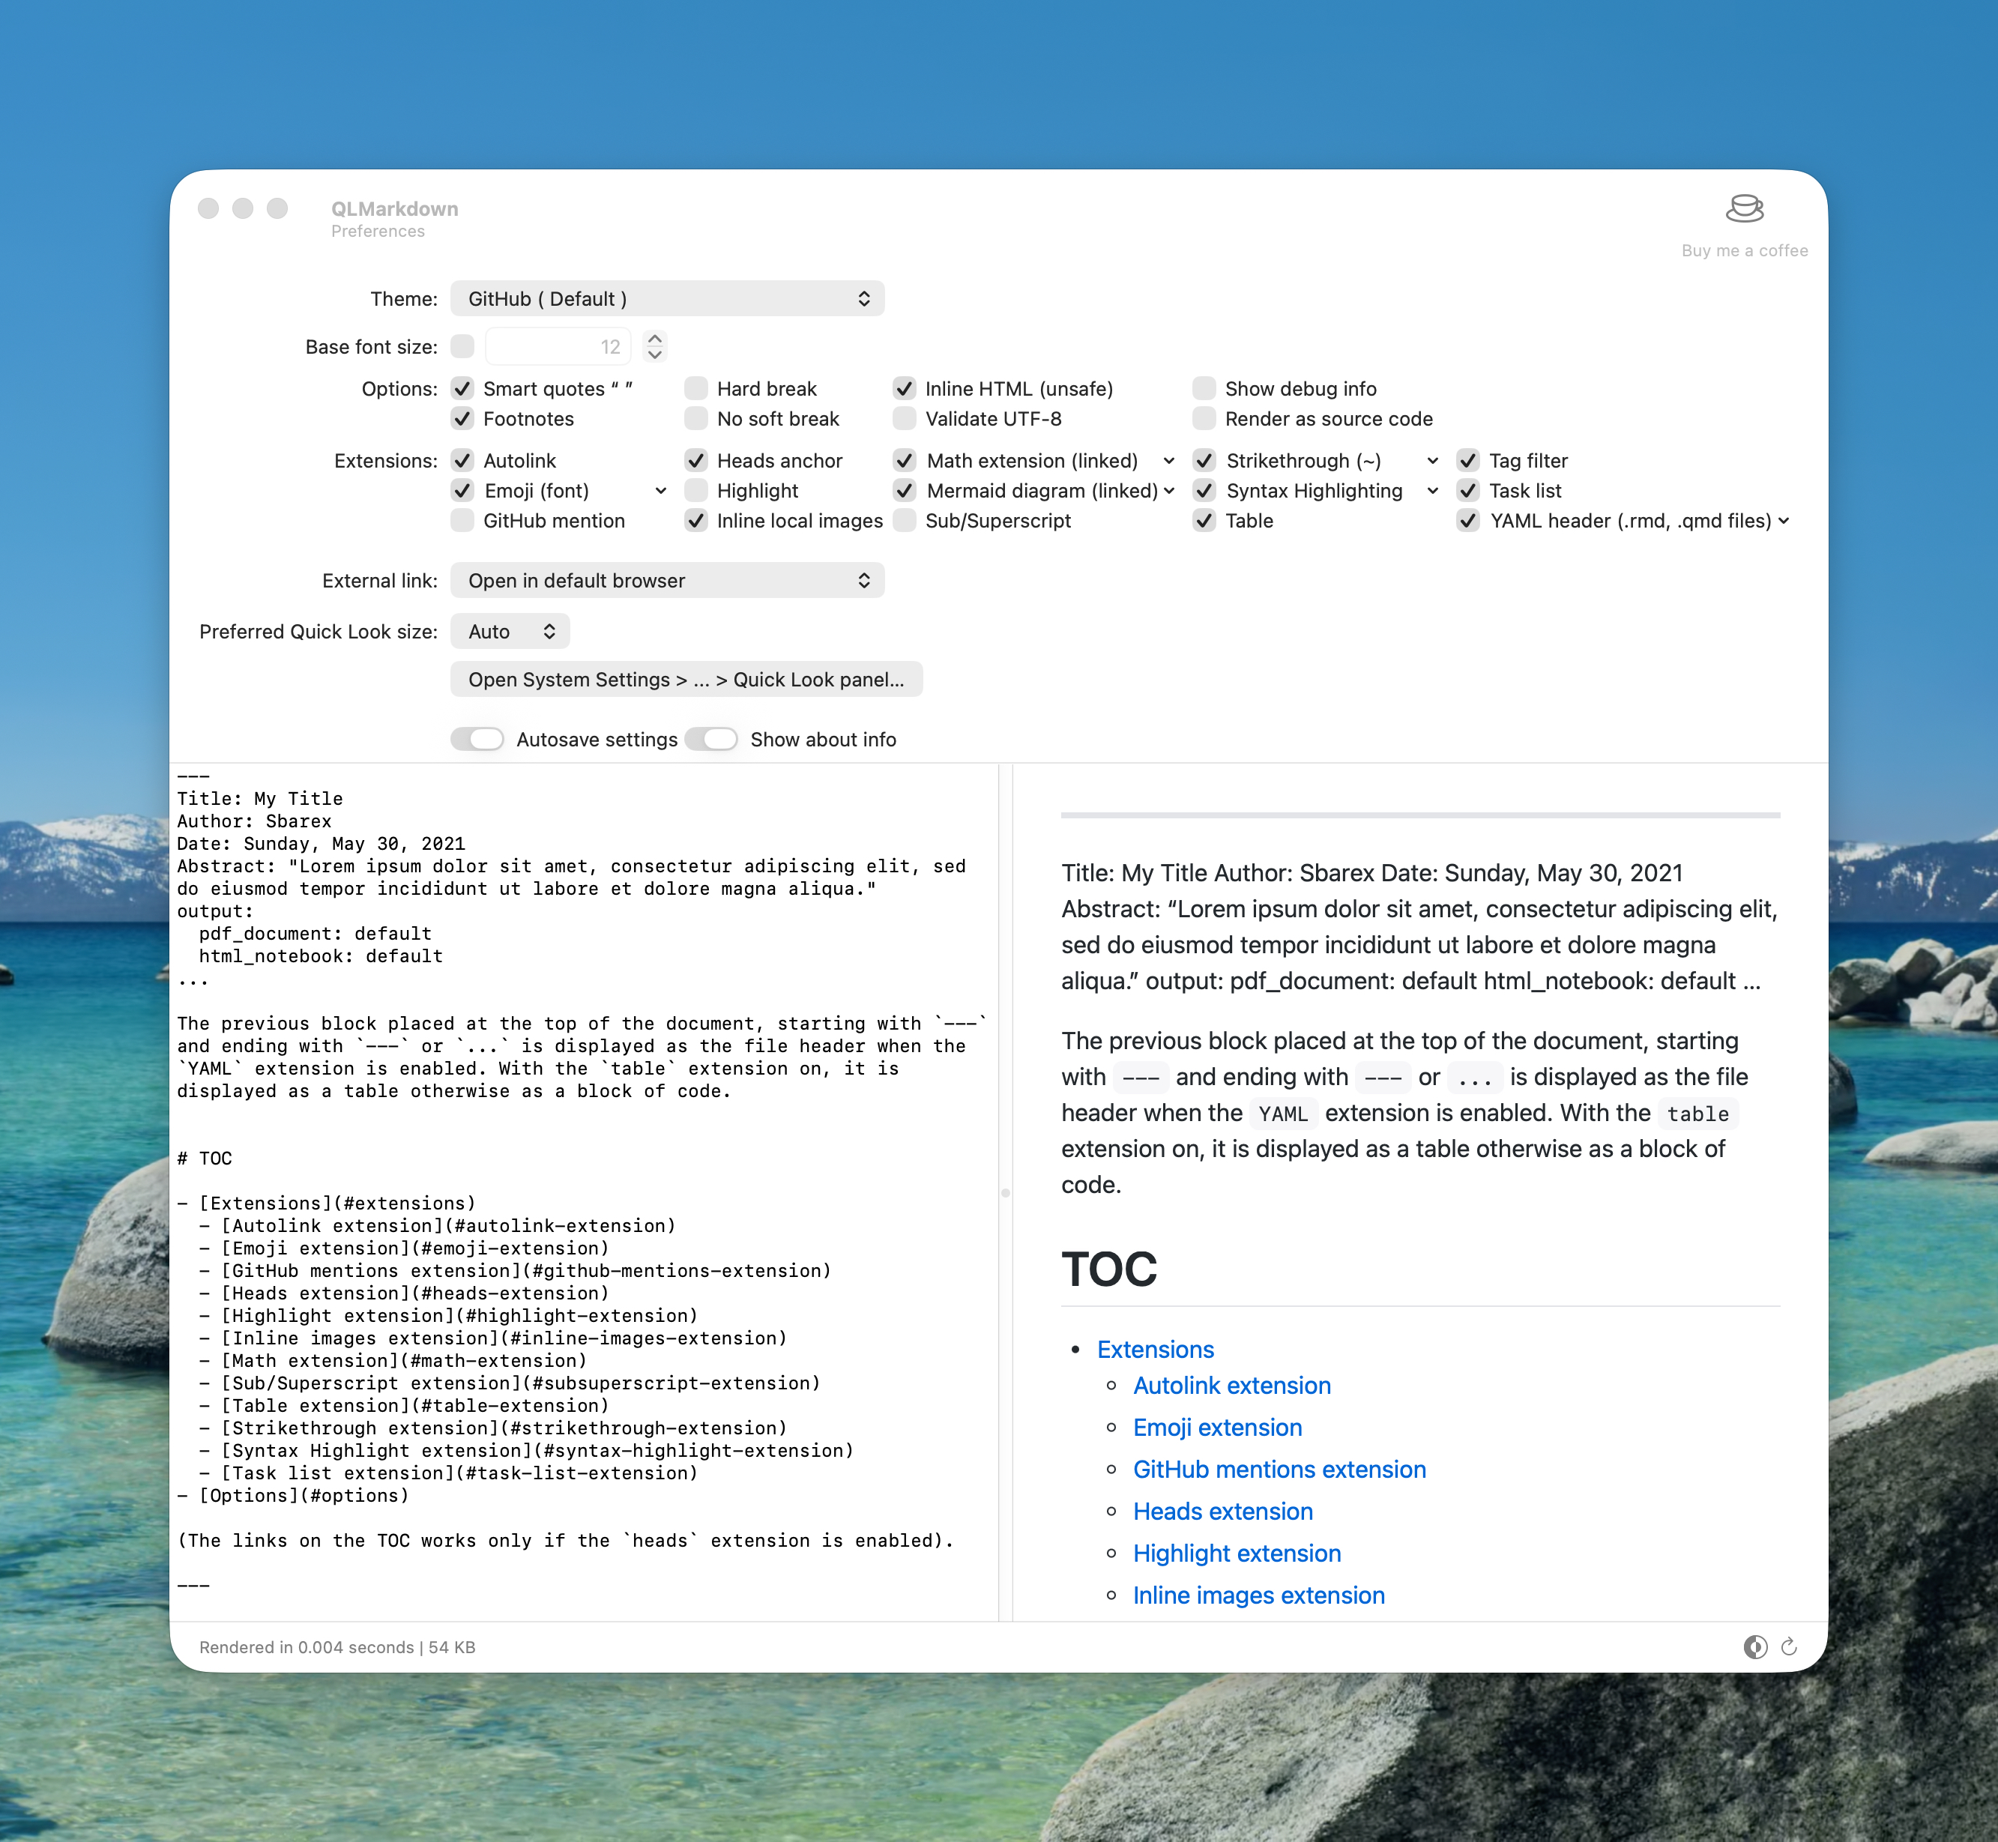This screenshot has width=1998, height=1842.
Task: Click 'Title: My Title' line in source editor
Action: point(259,798)
